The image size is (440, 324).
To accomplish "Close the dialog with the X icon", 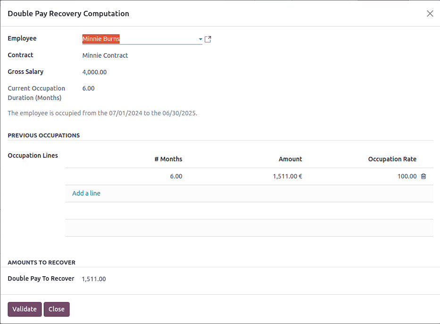I will point(430,14).
